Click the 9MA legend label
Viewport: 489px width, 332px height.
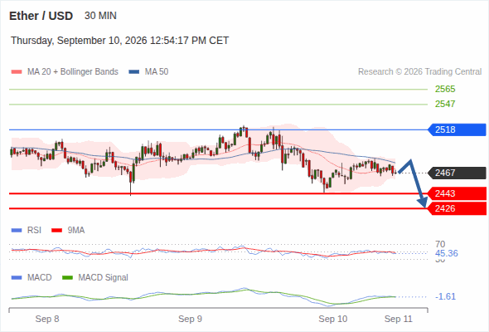pyautogui.click(x=76, y=231)
